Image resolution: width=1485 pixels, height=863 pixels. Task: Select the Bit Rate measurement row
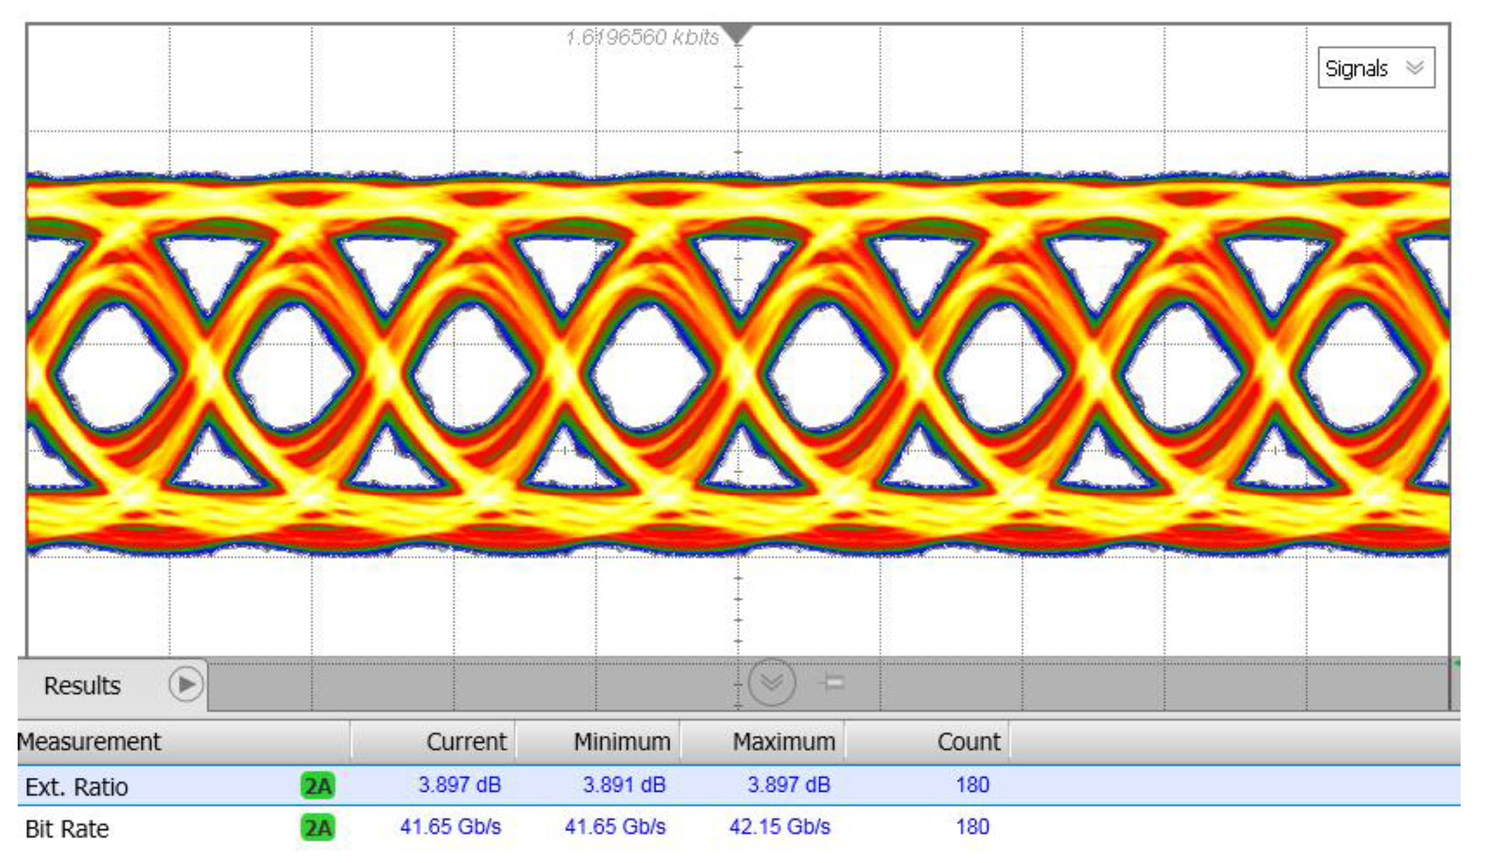pos(67,829)
